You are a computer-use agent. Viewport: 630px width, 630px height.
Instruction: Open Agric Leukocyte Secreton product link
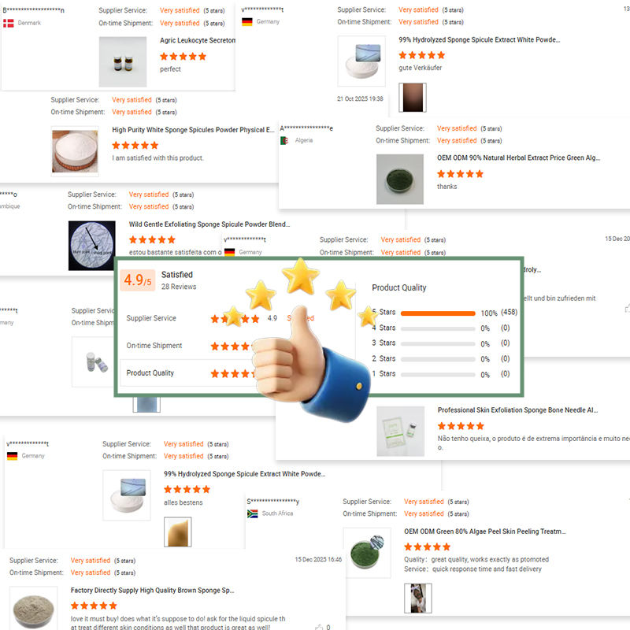[198, 40]
